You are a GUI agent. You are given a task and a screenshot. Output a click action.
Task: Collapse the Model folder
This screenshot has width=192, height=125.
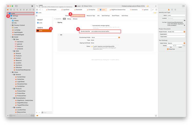[x=11, y=37]
